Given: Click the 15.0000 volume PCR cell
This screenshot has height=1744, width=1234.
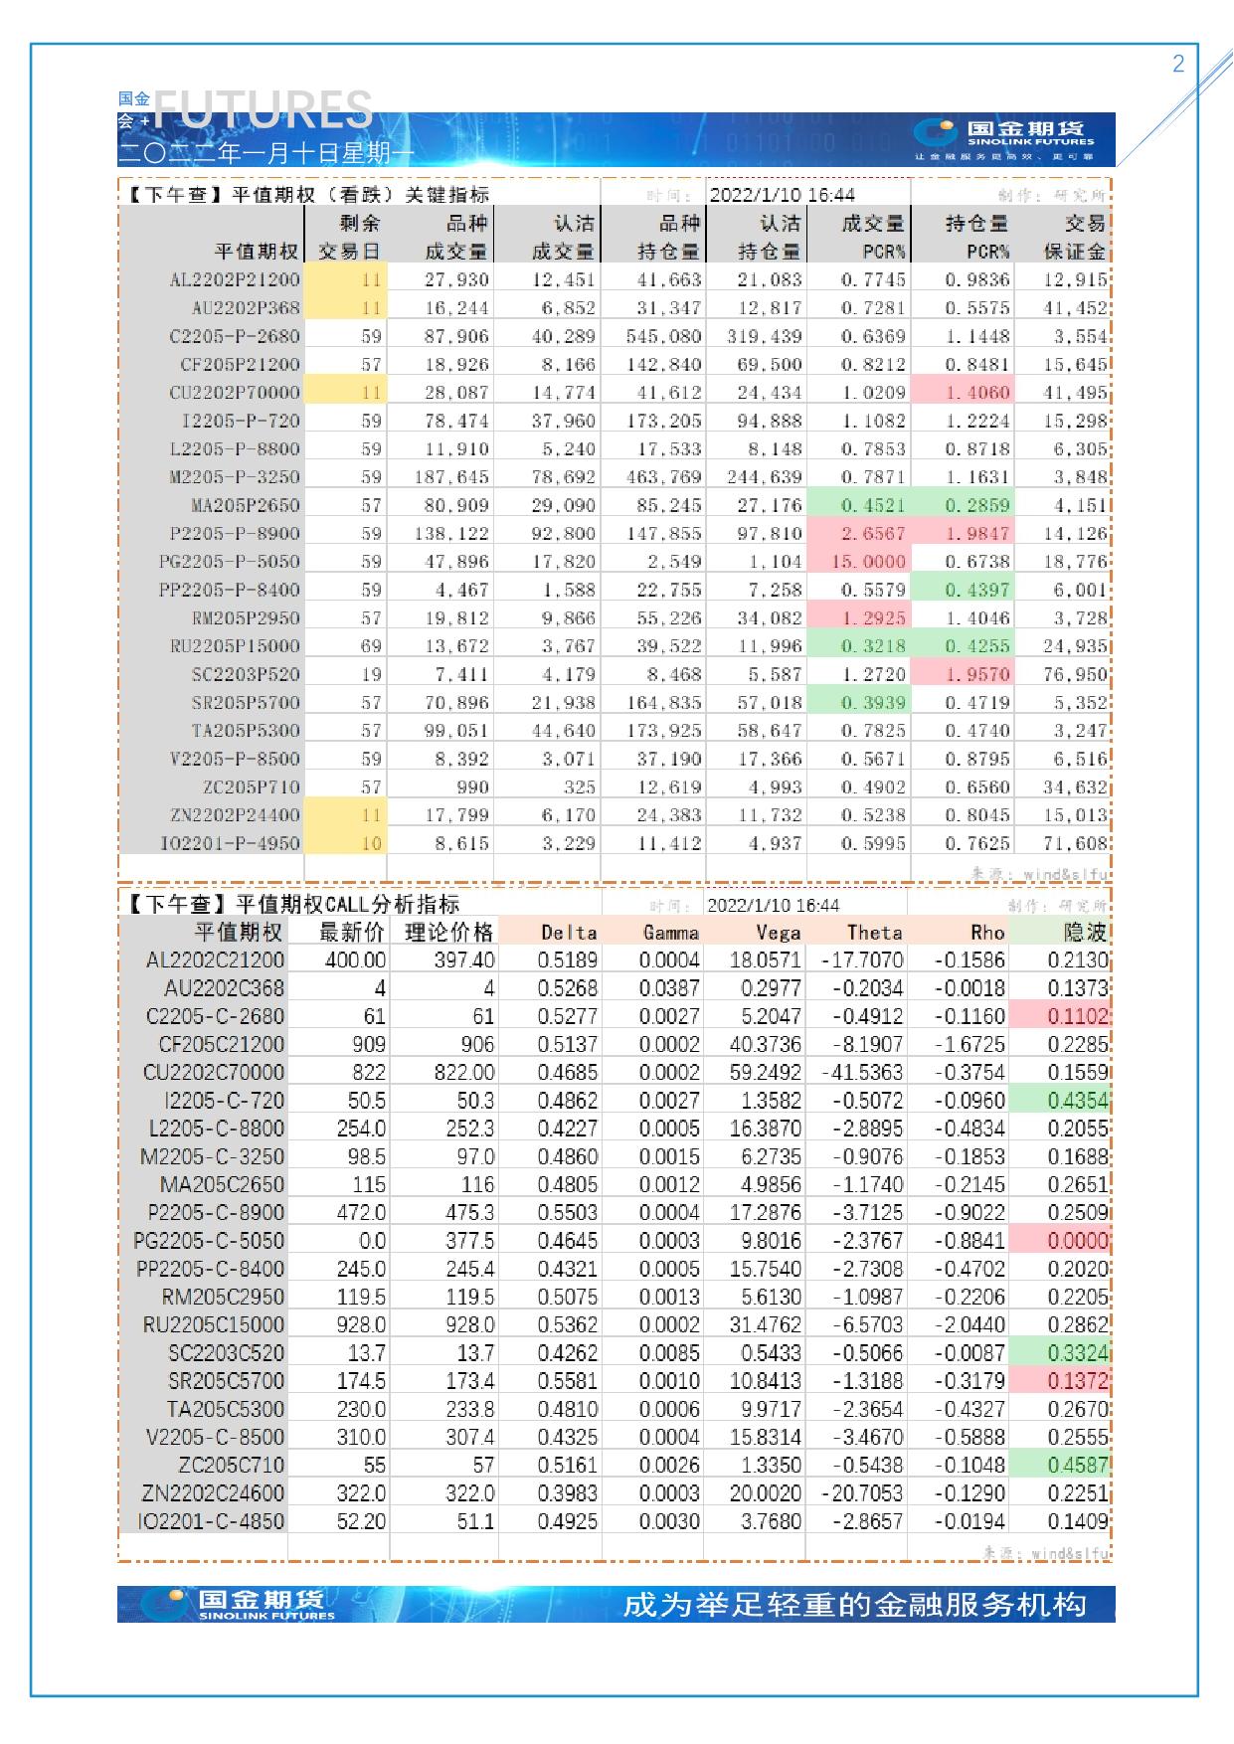Looking at the screenshot, I should (x=859, y=562).
